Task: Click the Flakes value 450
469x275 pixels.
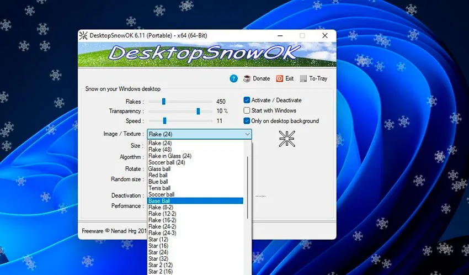Action: (x=221, y=102)
